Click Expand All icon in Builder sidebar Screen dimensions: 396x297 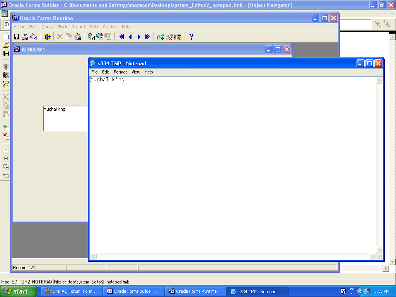6,167
